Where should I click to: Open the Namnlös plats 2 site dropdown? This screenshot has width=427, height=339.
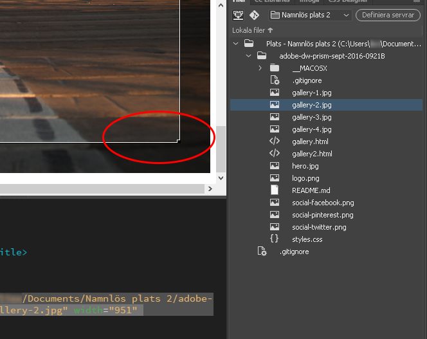pos(310,15)
